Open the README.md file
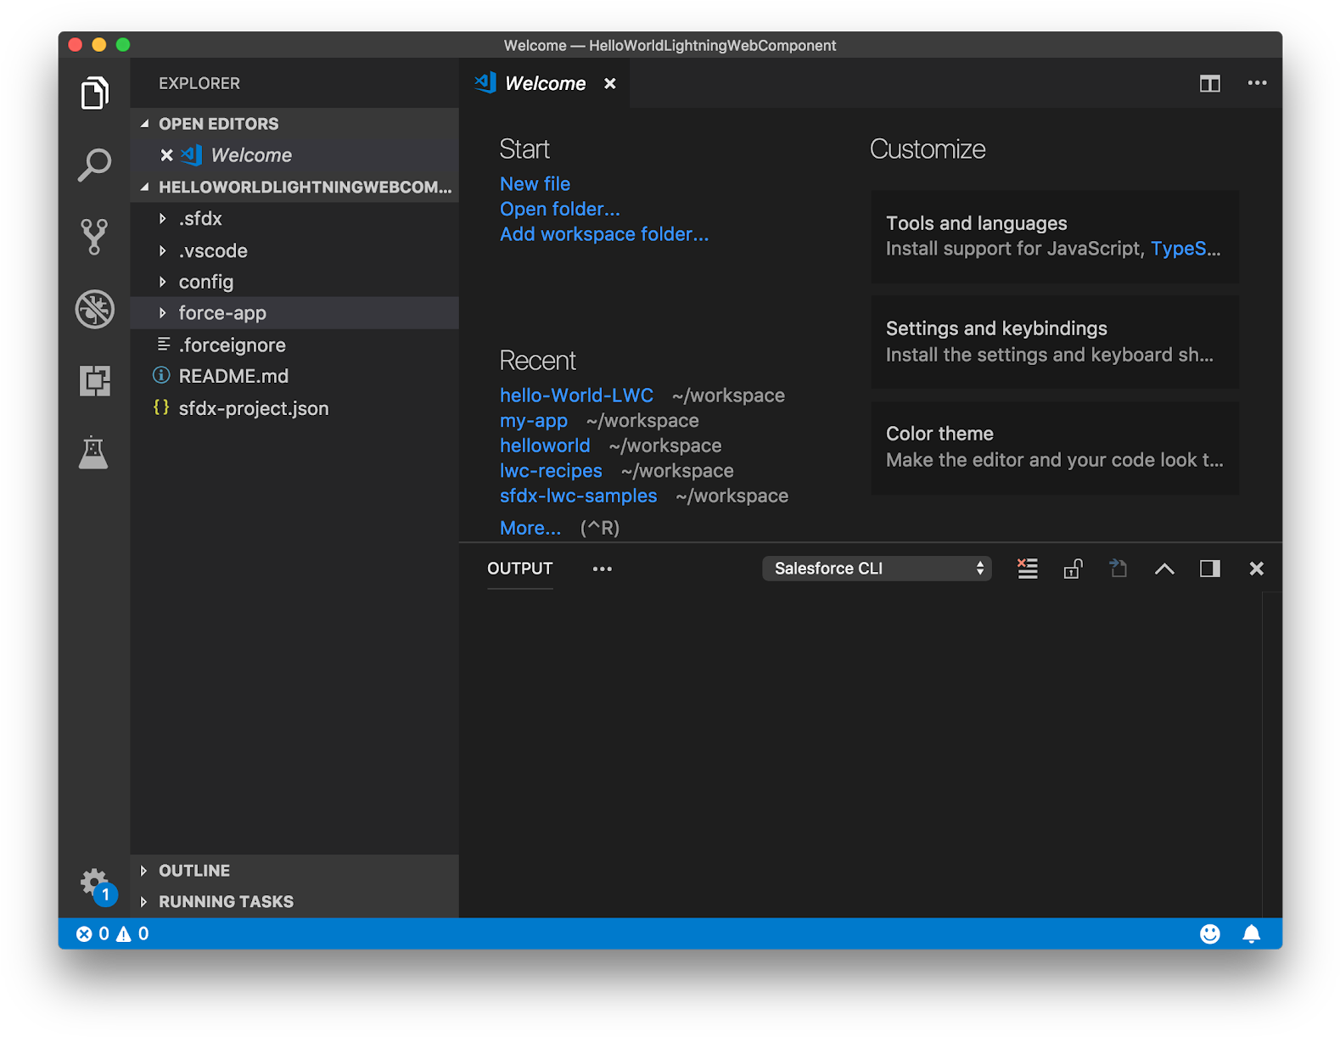The height and width of the screenshot is (1037, 1340). 294,376
